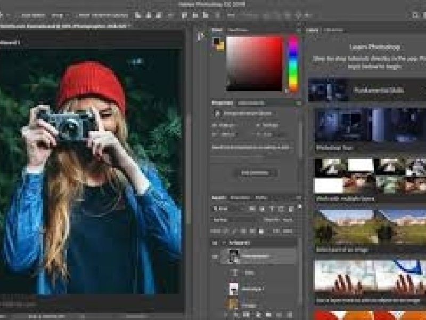Open the collapsed panel icon beside Color panel
The width and height of the screenshot is (426, 320).
201,36
